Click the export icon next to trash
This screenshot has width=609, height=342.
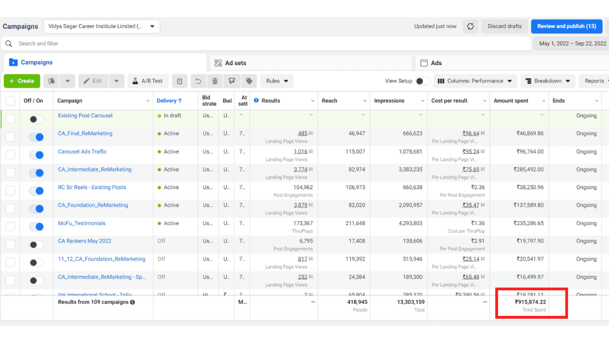coord(232,81)
